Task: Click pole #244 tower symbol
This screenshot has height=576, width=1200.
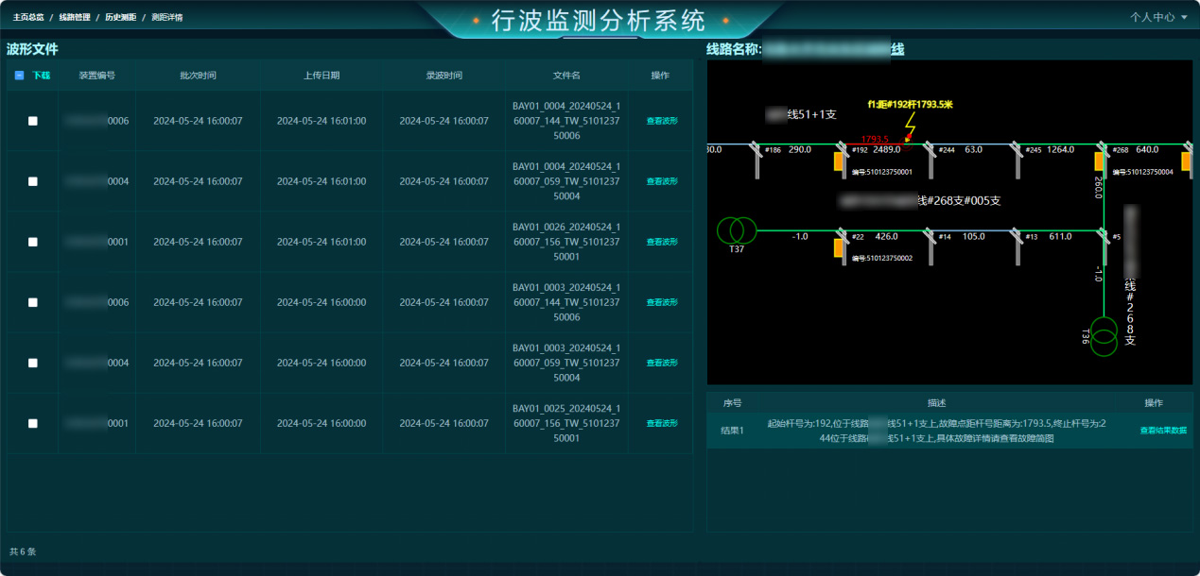Action: pos(930,158)
